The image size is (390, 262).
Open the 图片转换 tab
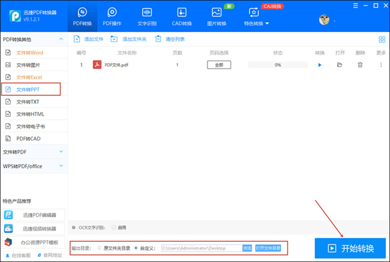217,16
